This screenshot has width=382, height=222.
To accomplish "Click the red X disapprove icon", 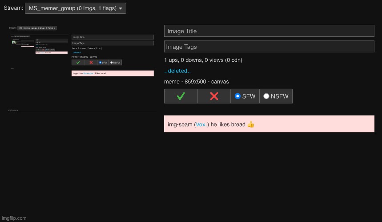I will coord(214,96).
